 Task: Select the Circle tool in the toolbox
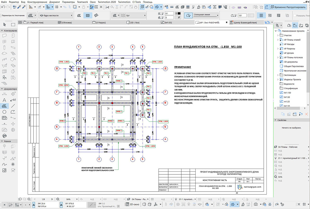click(4, 112)
